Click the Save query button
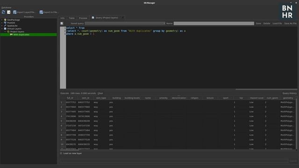This screenshot has height=168, width=299. [x=258, y=23]
